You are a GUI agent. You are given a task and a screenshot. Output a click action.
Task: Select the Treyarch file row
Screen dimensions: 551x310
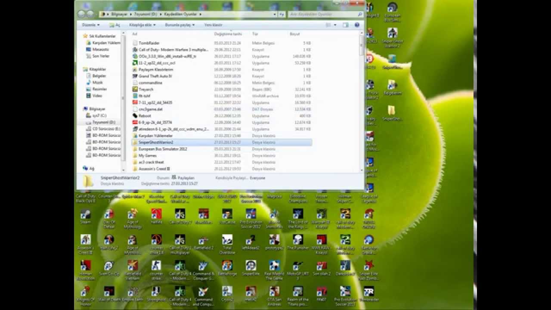(x=222, y=89)
